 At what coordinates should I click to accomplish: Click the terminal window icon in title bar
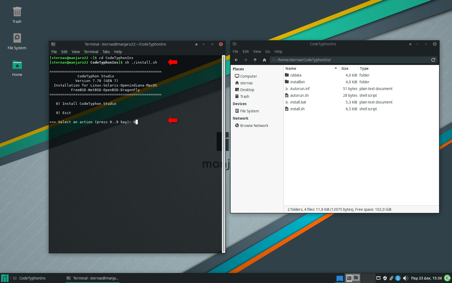tap(53, 44)
